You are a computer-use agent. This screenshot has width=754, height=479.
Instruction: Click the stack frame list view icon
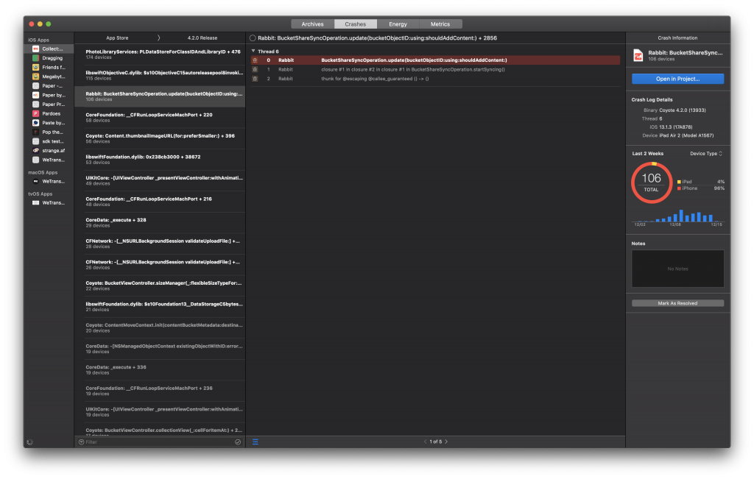tap(256, 441)
